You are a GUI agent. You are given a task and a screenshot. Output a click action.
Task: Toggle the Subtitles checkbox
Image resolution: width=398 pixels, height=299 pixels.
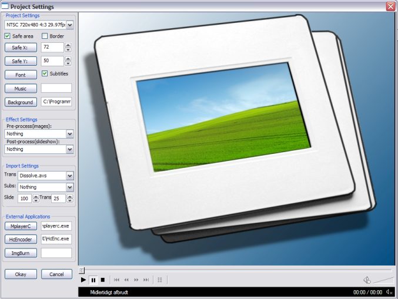[x=45, y=73]
